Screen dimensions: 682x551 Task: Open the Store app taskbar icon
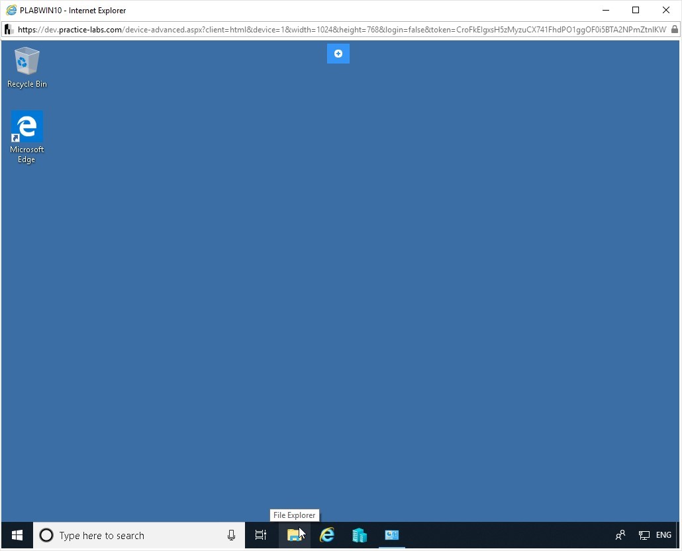(360, 535)
